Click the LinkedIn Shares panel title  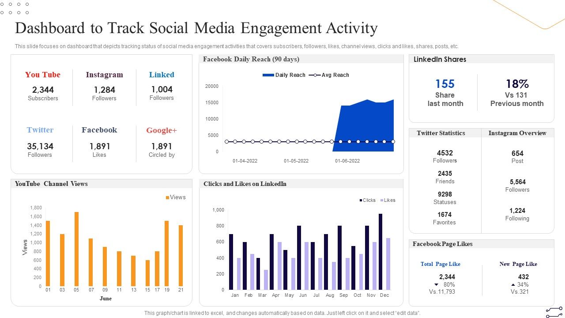point(440,59)
